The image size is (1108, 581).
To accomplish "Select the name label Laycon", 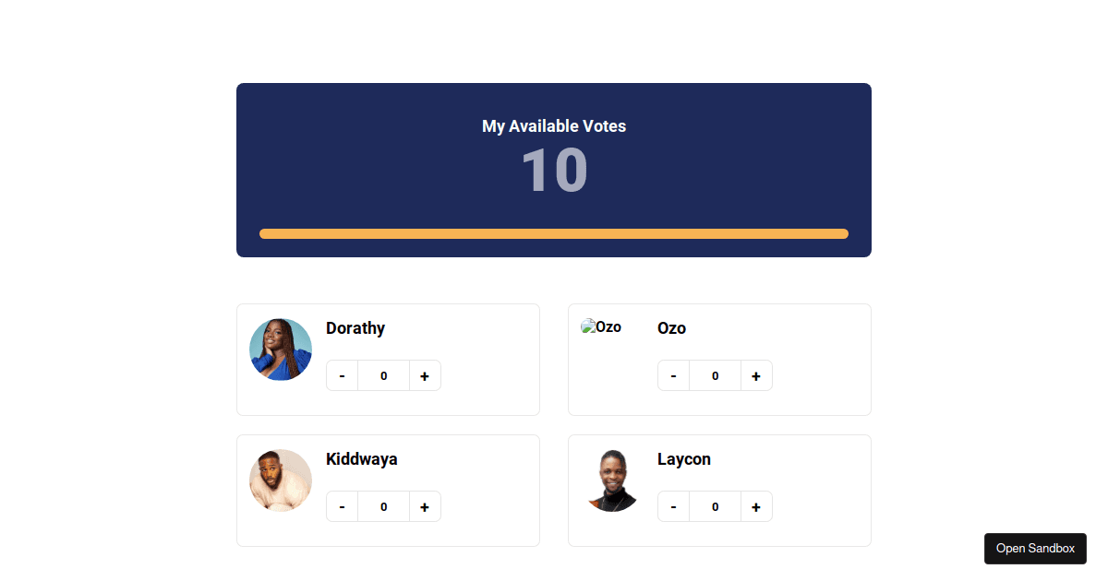I will pos(684,458).
